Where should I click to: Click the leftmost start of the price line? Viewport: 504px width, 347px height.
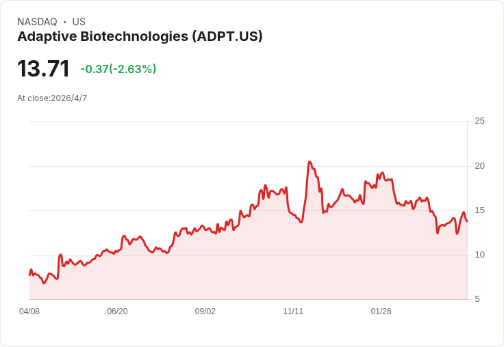[29, 275]
